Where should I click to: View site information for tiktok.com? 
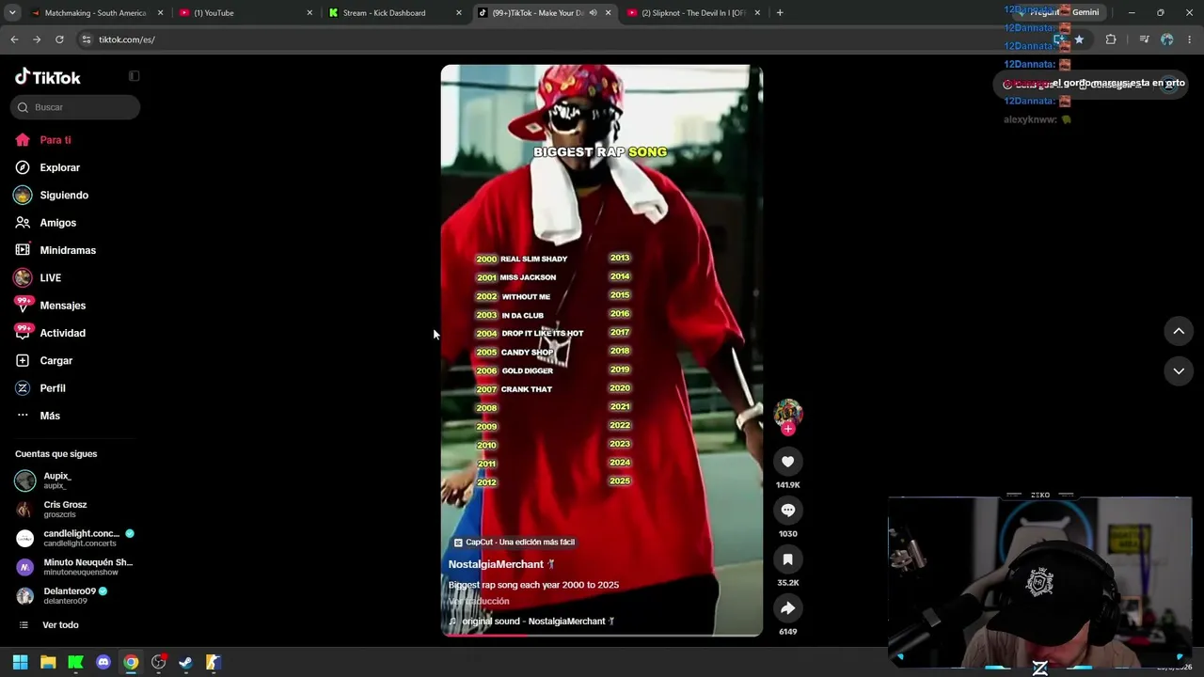pyautogui.click(x=86, y=39)
